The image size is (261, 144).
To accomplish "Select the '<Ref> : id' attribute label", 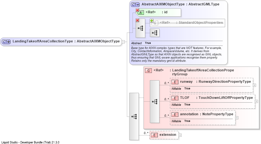I will click(x=157, y=12).
